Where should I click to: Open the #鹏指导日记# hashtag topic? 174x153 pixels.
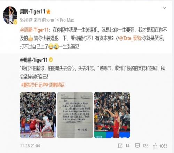click(33, 85)
